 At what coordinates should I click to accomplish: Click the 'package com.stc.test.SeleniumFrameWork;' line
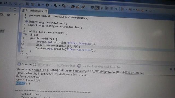point(59,17)
